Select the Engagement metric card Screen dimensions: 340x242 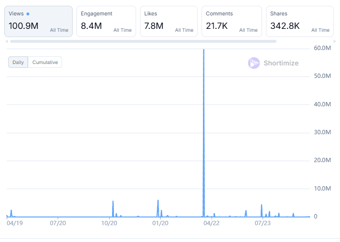[106, 22]
